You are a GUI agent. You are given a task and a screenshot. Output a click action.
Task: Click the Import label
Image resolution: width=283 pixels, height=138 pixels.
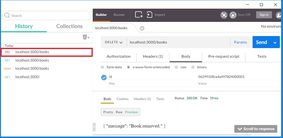click(160, 15)
